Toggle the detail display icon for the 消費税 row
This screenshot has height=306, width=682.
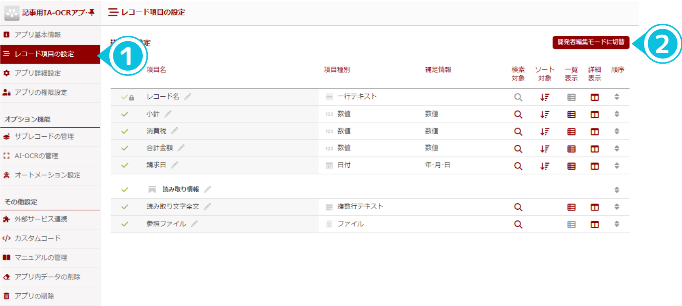tap(595, 131)
